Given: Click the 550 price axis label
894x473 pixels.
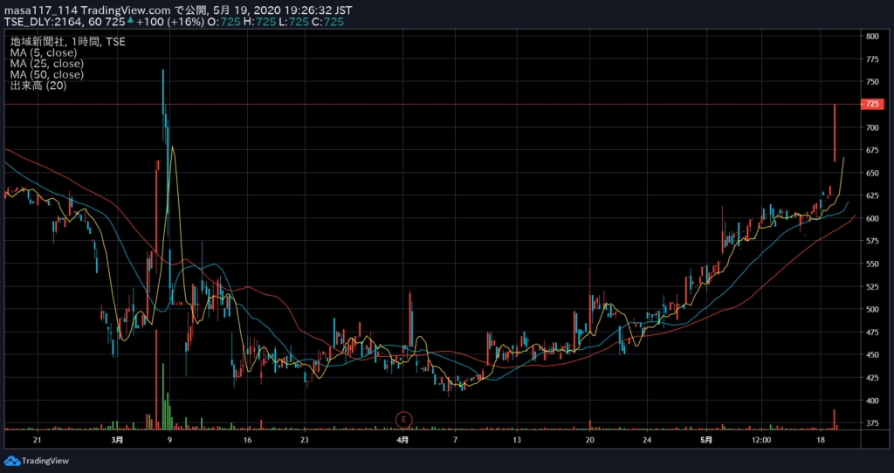Looking at the screenshot, I should tap(872, 264).
